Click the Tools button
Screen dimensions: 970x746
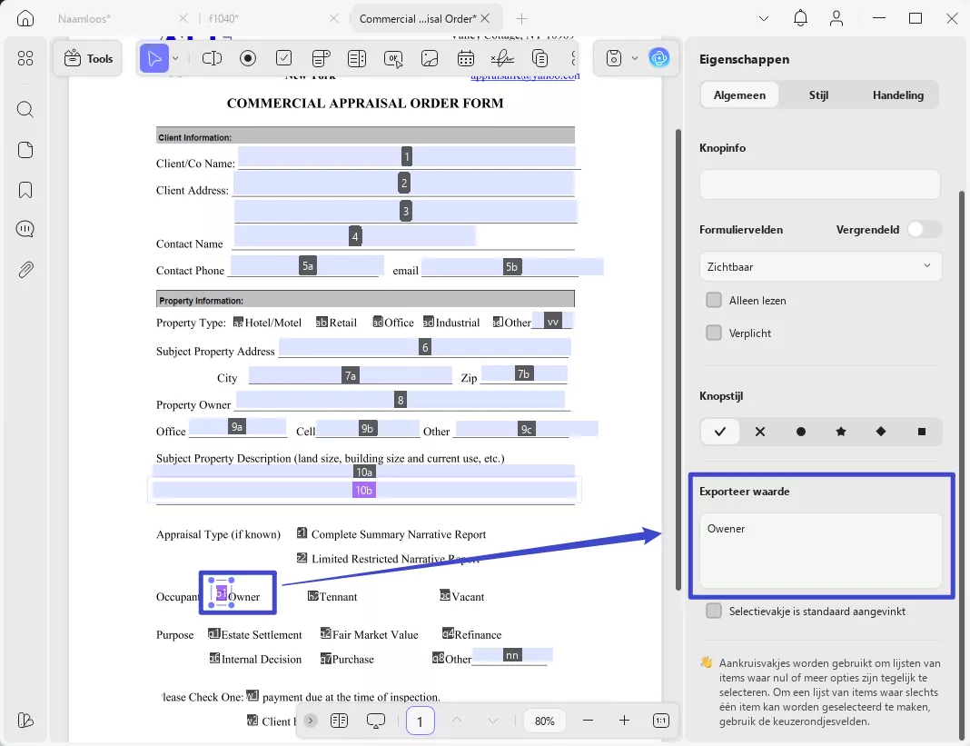(x=88, y=58)
